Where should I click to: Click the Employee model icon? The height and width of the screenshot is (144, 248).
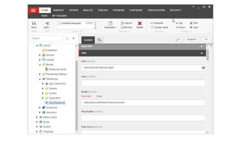point(46,69)
